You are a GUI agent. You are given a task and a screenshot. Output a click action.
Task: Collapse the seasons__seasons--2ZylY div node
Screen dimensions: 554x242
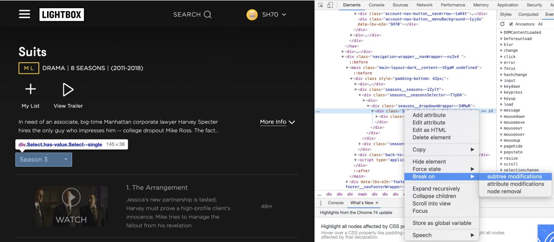tap(356, 90)
